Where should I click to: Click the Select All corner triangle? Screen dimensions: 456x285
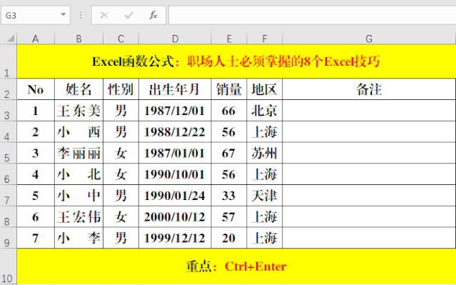click(x=11, y=39)
